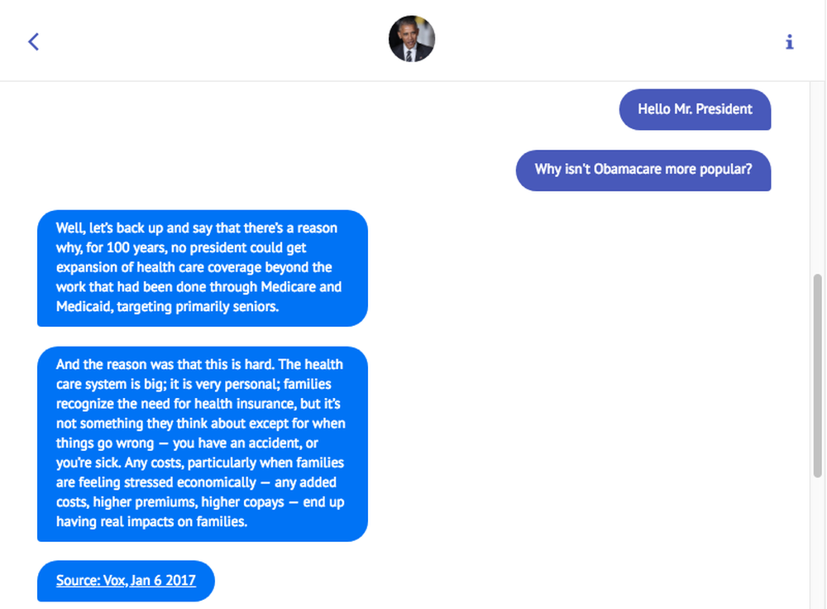The image size is (827, 609).
Task: Click 'having real impacts on families' line
Action: coord(152,521)
